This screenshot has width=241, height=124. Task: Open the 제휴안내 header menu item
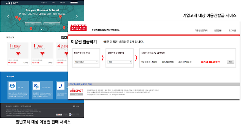[63, 3]
